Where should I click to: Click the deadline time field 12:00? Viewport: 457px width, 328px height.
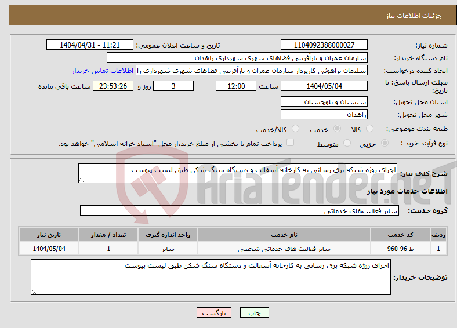236,86
